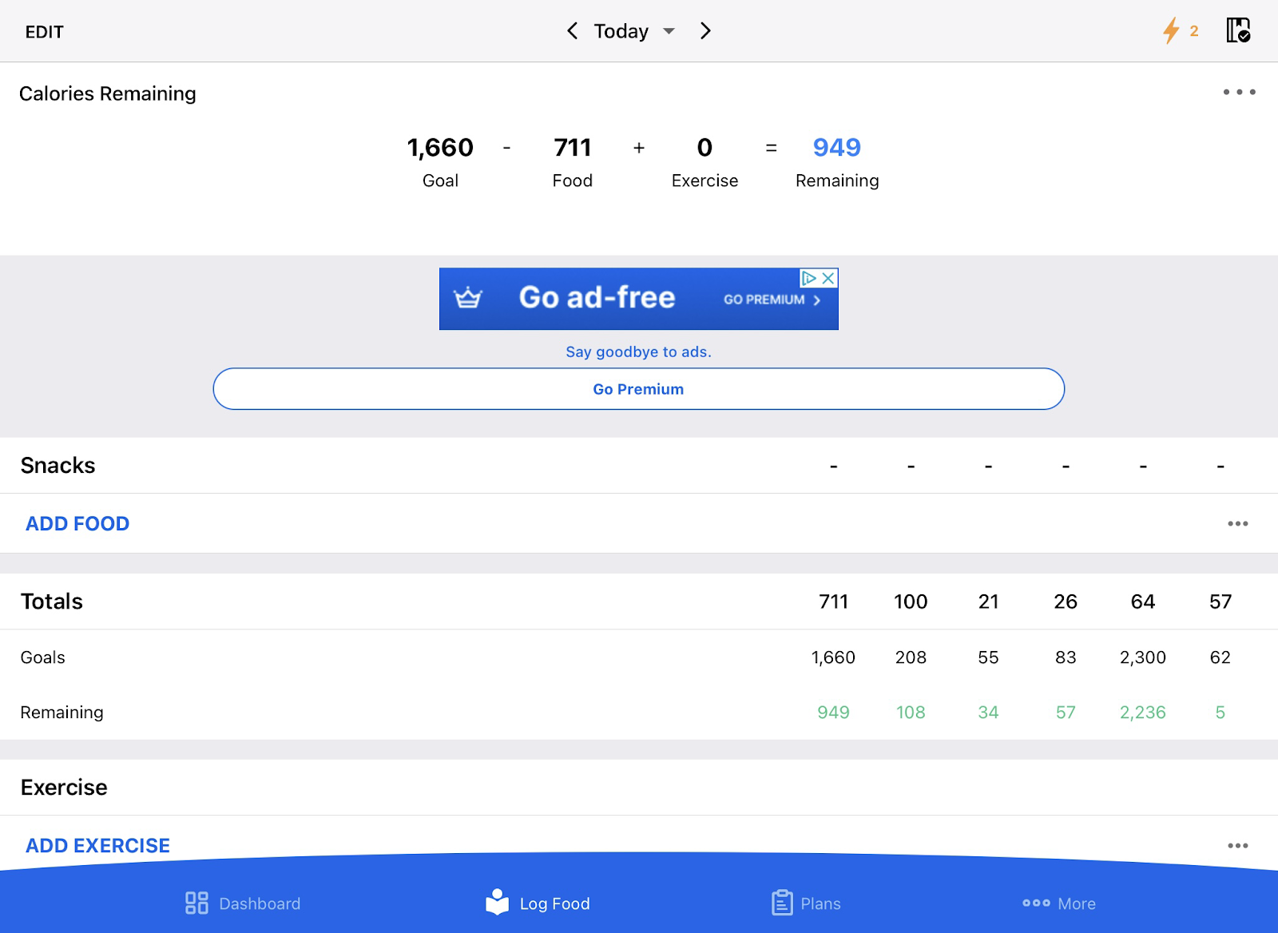Open the diary complete notebook icon
The image size is (1278, 933).
[1238, 30]
